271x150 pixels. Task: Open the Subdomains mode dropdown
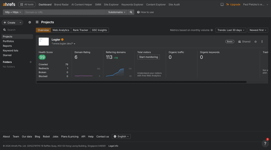coord(117,12)
